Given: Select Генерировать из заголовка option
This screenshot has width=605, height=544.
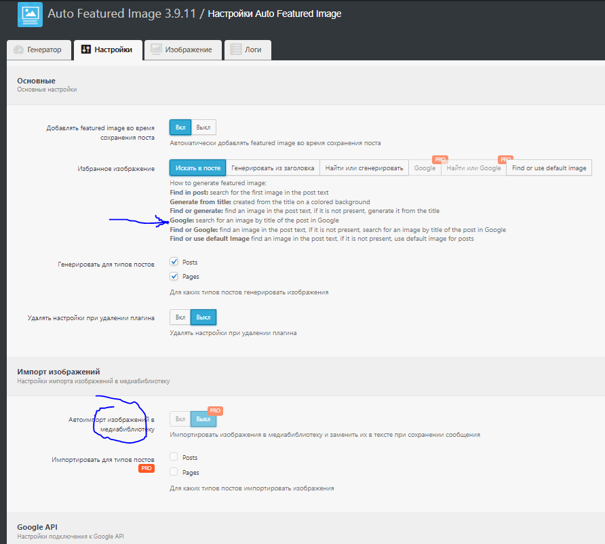Looking at the screenshot, I should pyautogui.click(x=273, y=168).
